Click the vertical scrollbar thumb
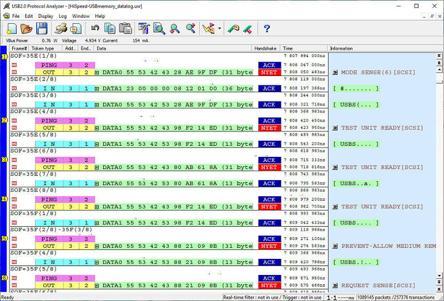This screenshot has height=301, width=444. 439,81
